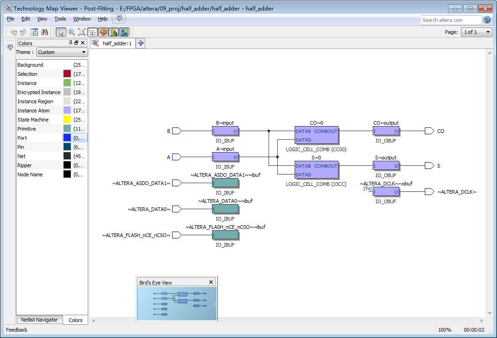Click the feedback speech bubble beside Help
The height and width of the screenshot is (338, 497).
[x=119, y=19]
